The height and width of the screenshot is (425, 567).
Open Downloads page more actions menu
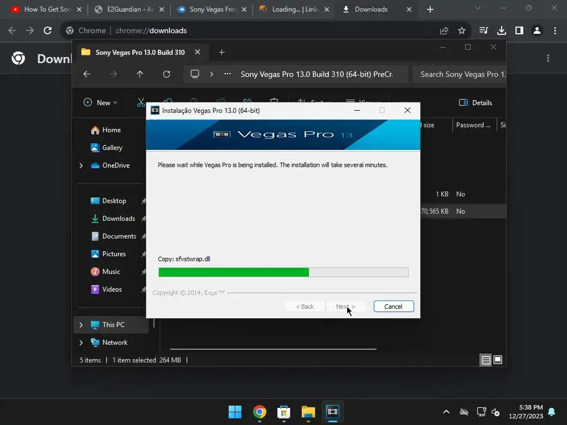pos(548,58)
